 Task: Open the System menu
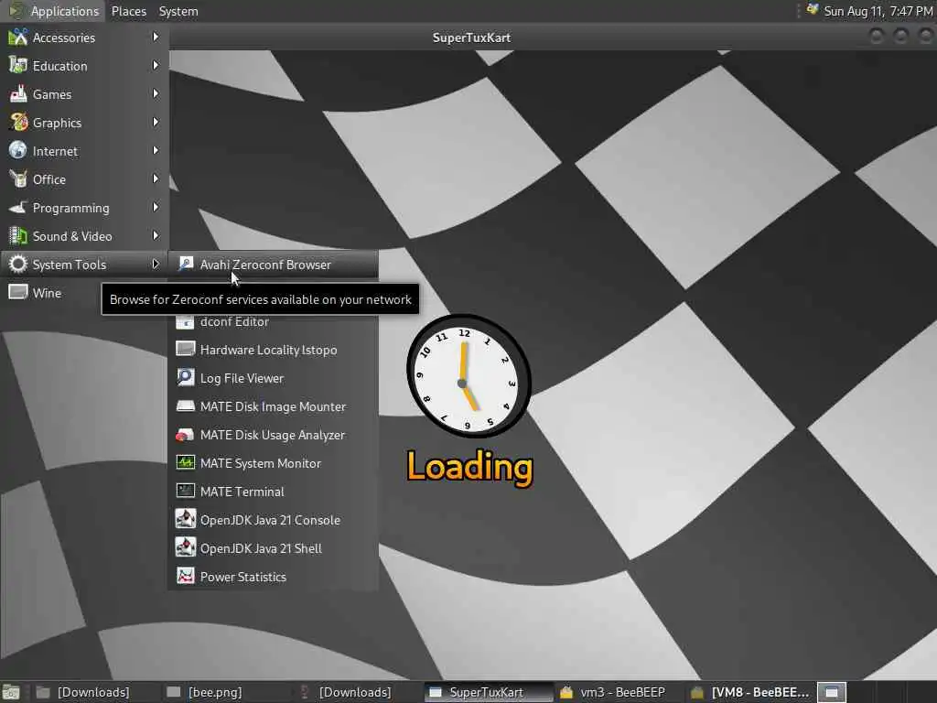click(x=178, y=11)
